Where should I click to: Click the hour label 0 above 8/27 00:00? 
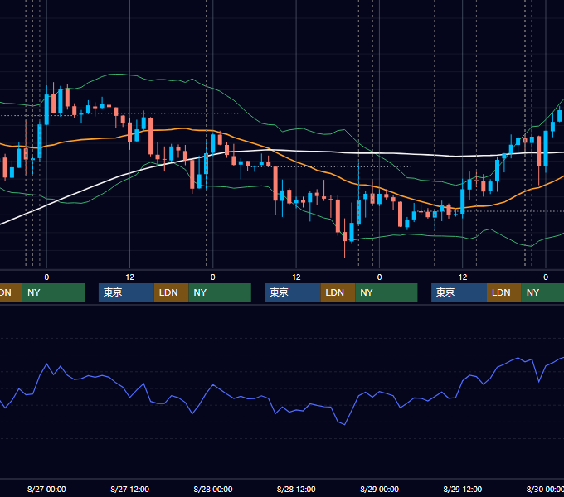click(x=46, y=277)
